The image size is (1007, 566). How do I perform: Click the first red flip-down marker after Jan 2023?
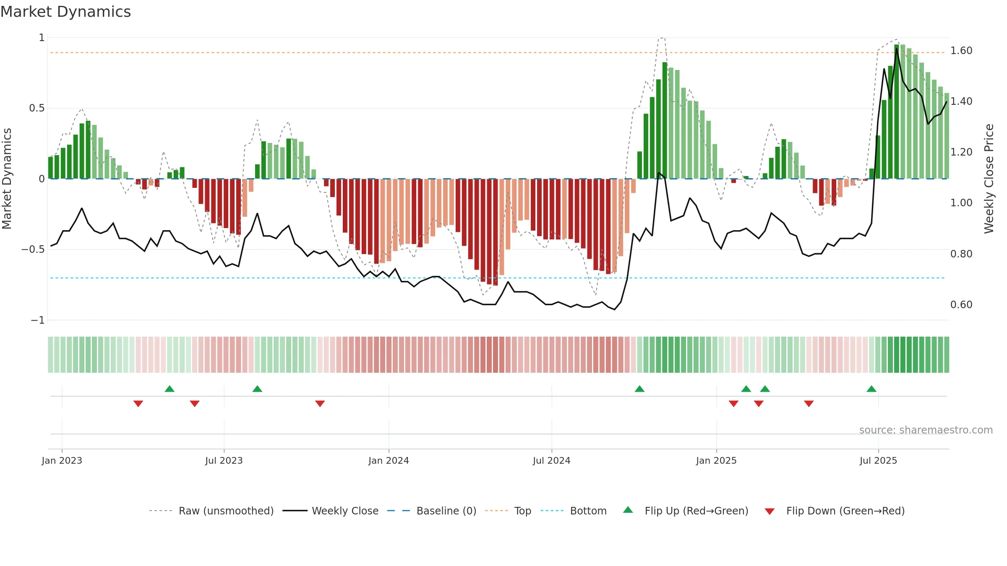pyautogui.click(x=138, y=403)
